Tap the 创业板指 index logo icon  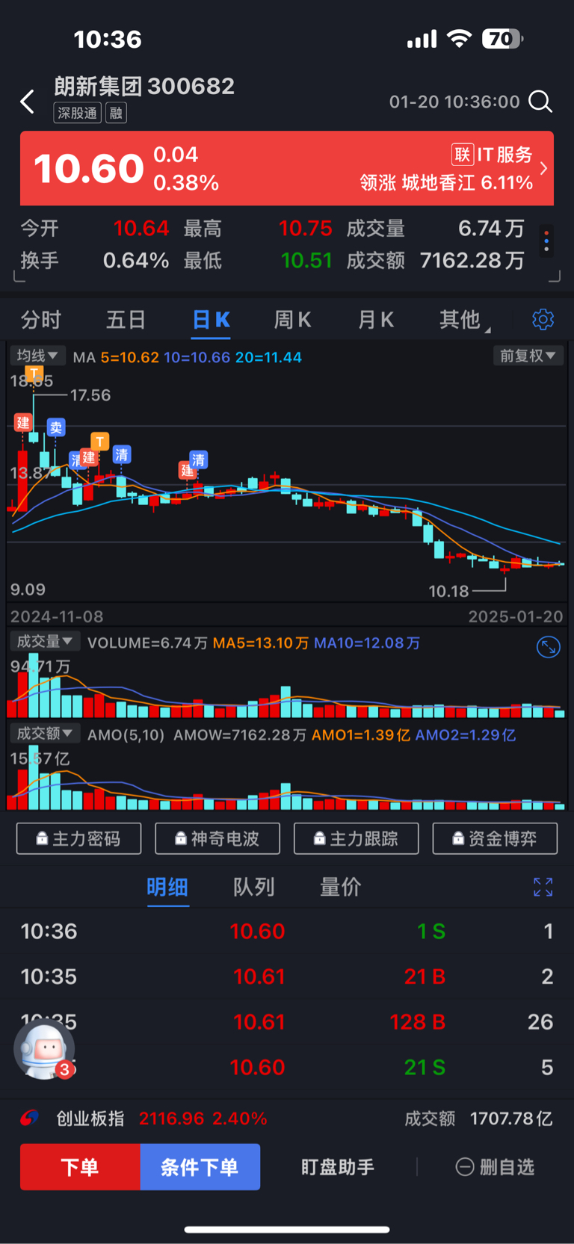30,1118
